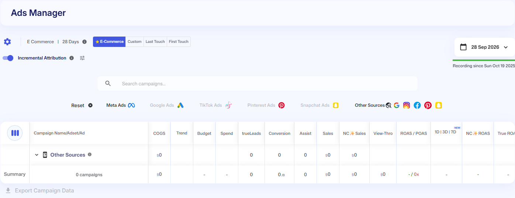515x198 pixels.
Task: Click the question-mark source icon in Other Sources row
Action: 45,155
